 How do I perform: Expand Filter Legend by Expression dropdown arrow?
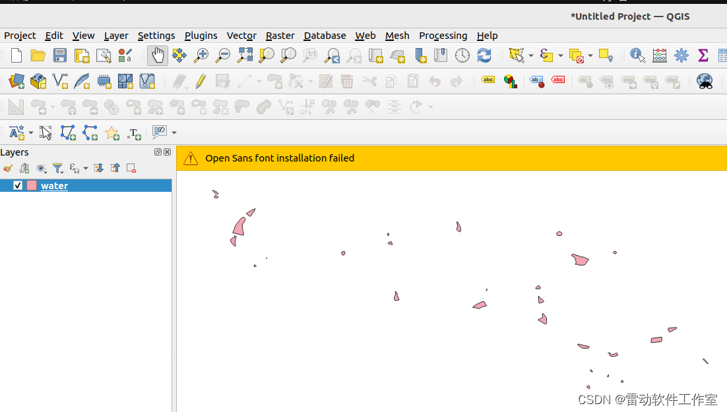[x=86, y=168]
